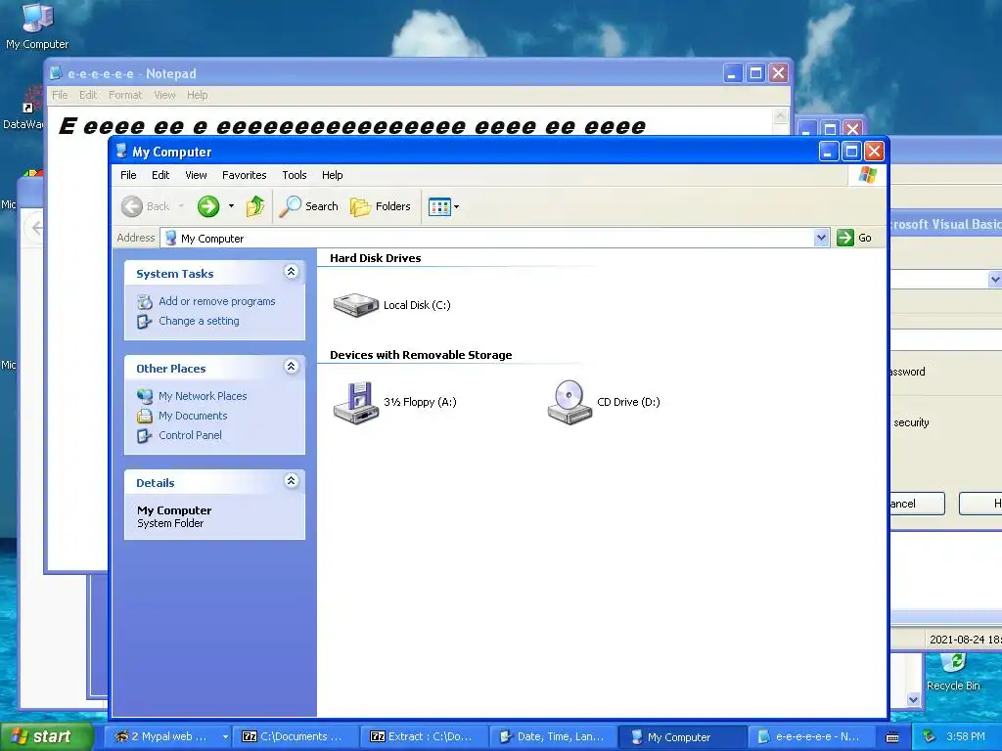
Task: Open Control Panel link in Other Places
Action: click(x=190, y=435)
